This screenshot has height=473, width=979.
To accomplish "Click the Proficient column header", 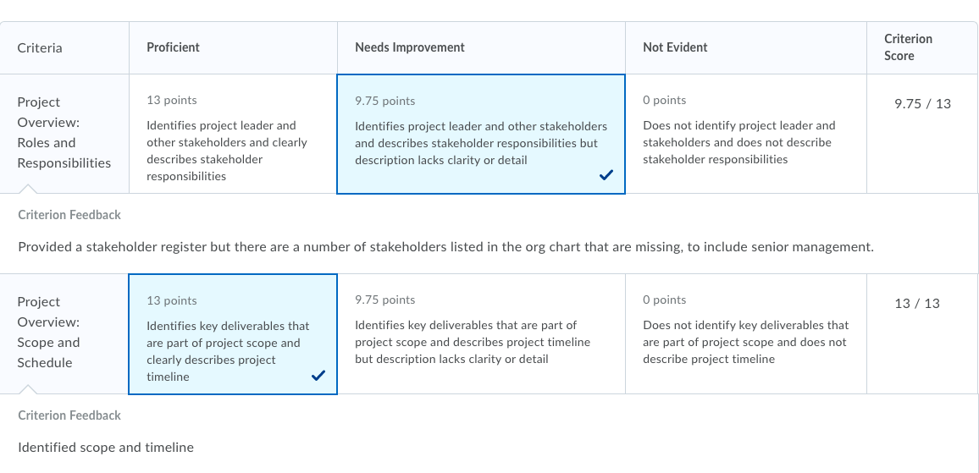I will 173,47.
